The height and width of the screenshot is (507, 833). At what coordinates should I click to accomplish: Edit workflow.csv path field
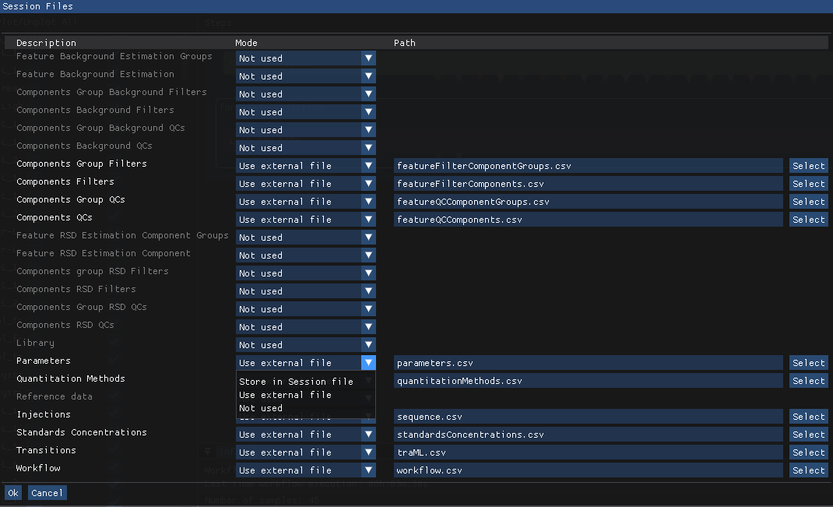[588, 470]
